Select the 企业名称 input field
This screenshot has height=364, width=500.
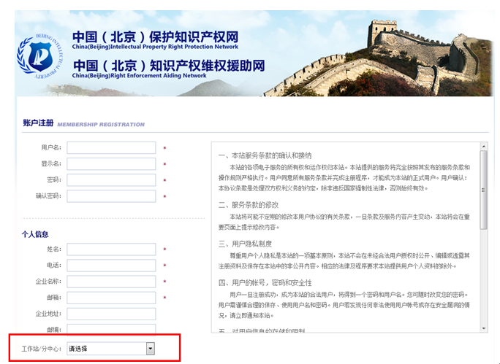click(x=111, y=282)
